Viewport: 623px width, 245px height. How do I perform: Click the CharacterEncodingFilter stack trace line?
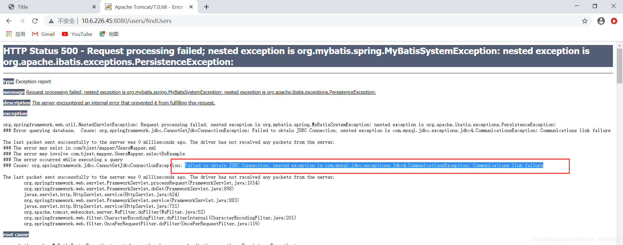(160, 218)
